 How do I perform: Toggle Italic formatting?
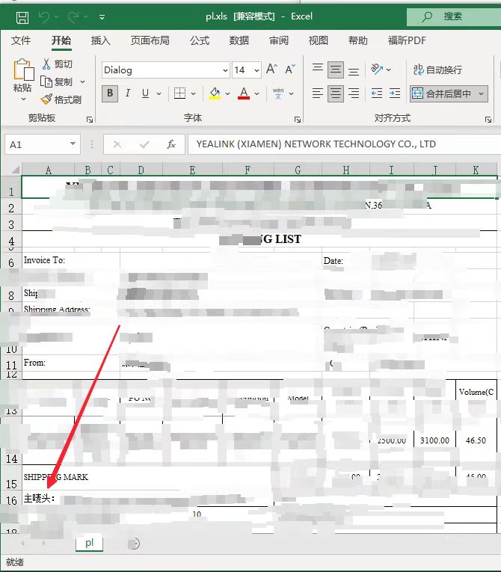(x=128, y=93)
